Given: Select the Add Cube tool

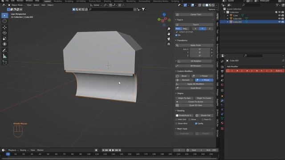Looking at the screenshot, I should 4,63.
